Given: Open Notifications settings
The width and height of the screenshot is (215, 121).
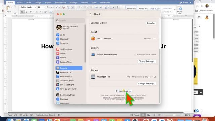Looking at the screenshot, I should pos(64,49).
